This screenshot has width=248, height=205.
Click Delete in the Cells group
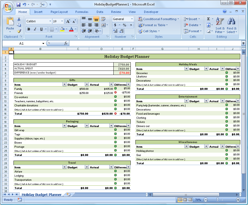coord(192,25)
